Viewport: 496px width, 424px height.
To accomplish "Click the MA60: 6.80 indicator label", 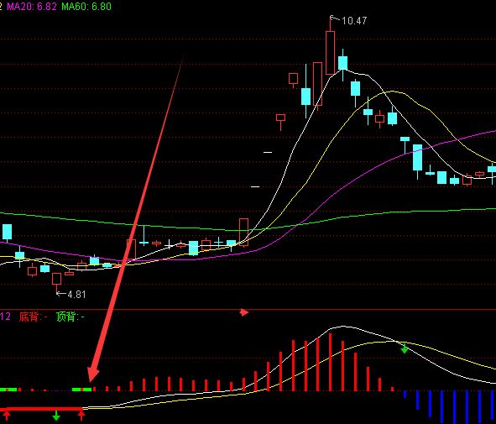I will coord(86,7).
